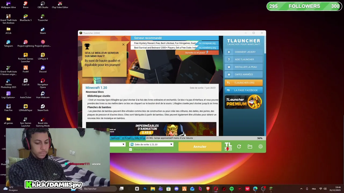
Task: Select Adobe Photoshop 2025 desktop icon
Action: 8,83
